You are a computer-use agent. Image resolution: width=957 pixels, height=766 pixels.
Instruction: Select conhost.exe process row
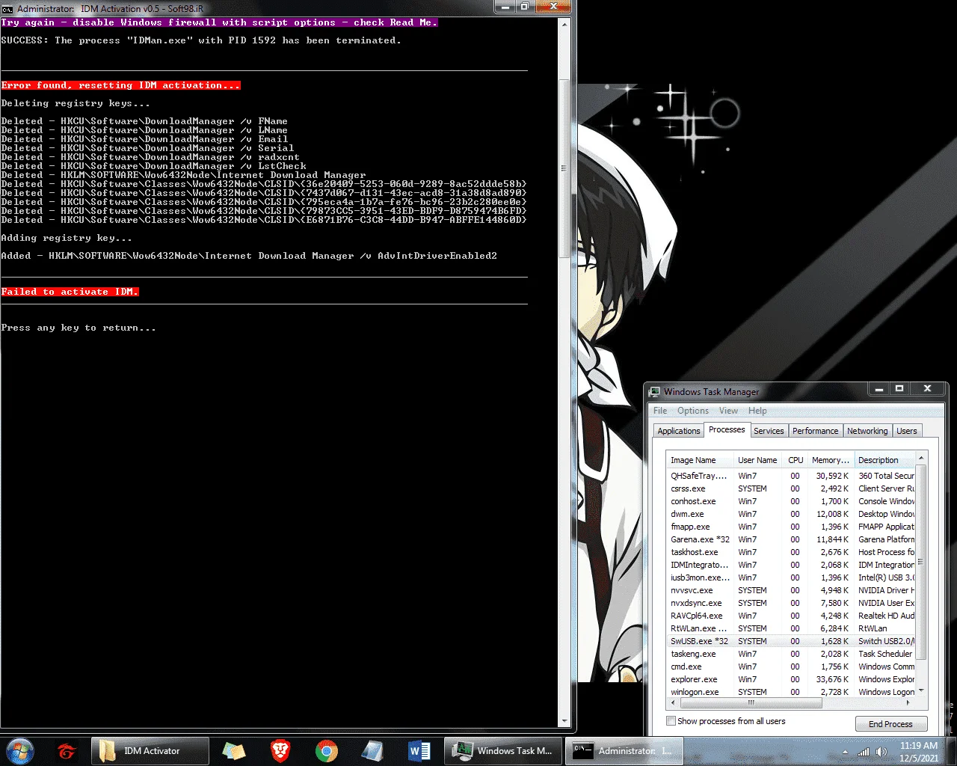(791, 501)
